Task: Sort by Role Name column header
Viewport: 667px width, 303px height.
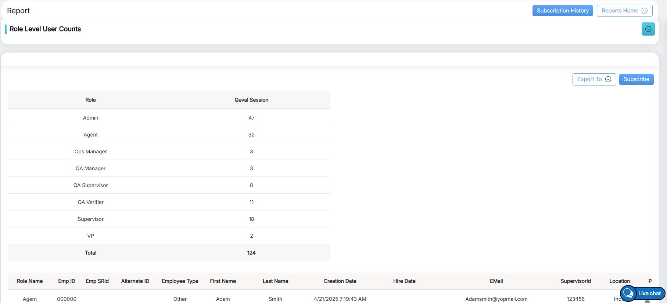Action: point(30,281)
